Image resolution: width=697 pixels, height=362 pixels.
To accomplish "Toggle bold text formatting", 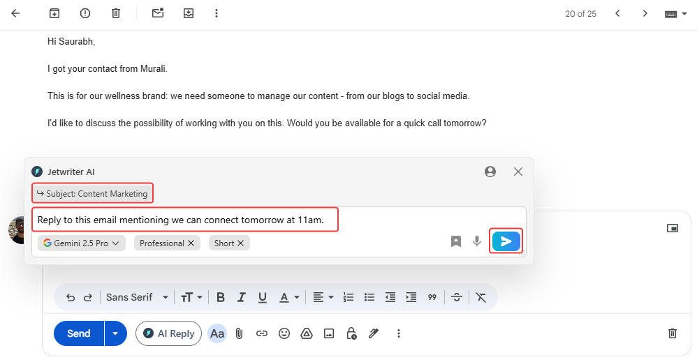I will [x=221, y=297].
